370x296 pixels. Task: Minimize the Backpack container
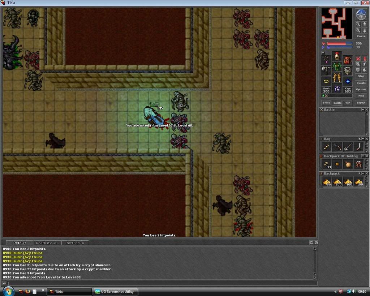tap(363, 173)
